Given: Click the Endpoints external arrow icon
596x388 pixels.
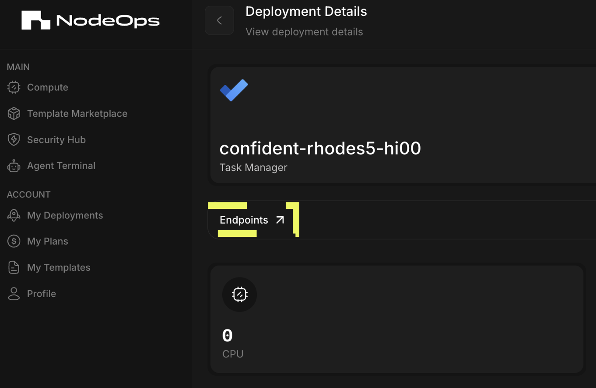Looking at the screenshot, I should point(280,220).
